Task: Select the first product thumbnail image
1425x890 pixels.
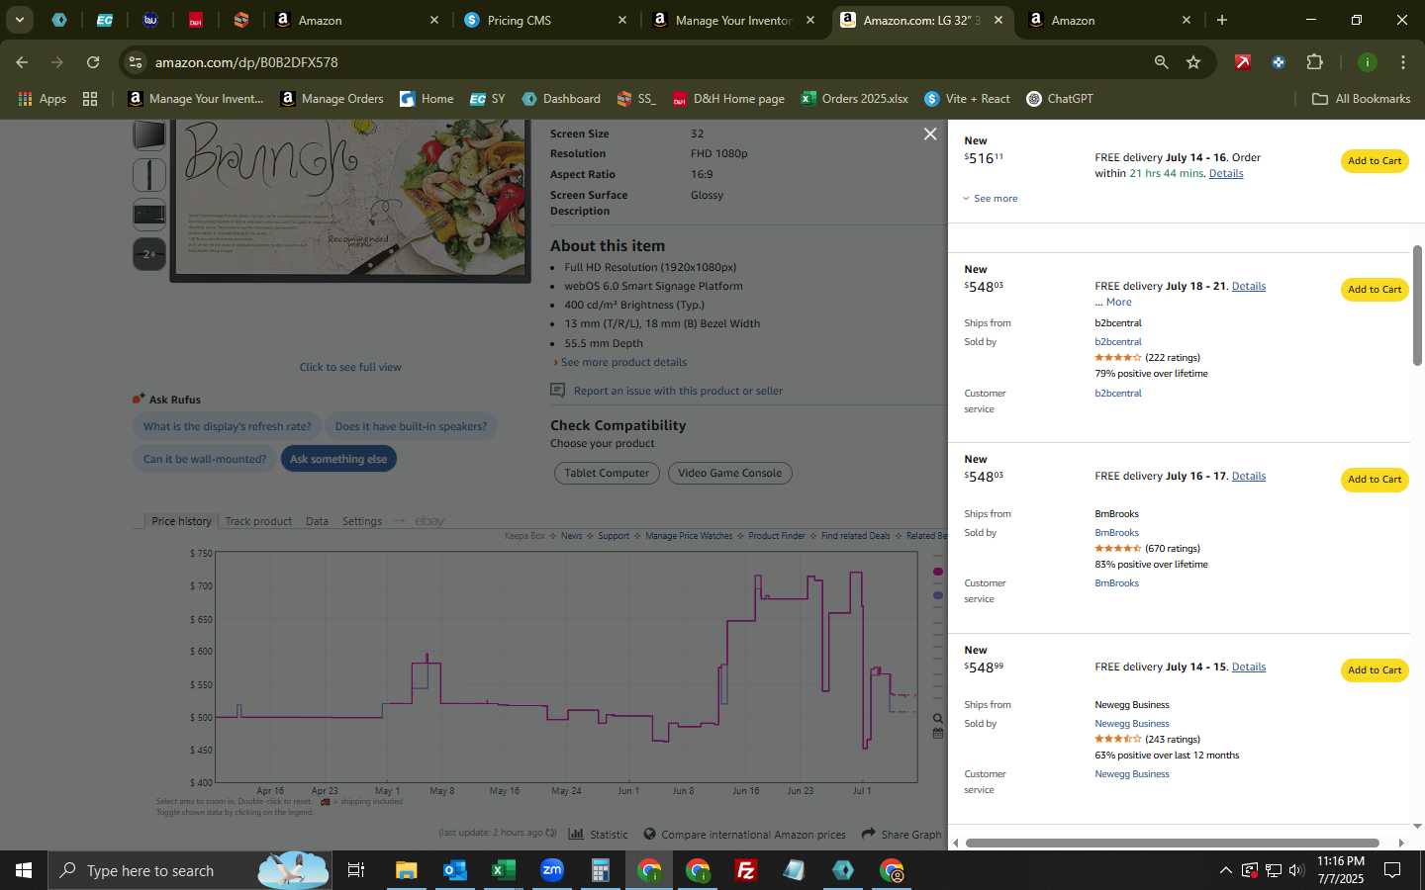Action: coord(149,134)
